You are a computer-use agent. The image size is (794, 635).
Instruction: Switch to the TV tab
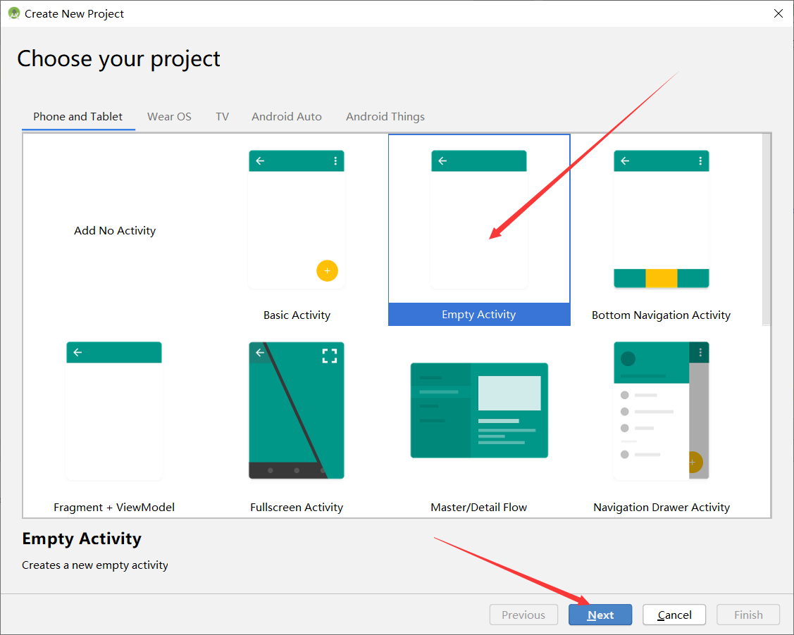point(223,116)
